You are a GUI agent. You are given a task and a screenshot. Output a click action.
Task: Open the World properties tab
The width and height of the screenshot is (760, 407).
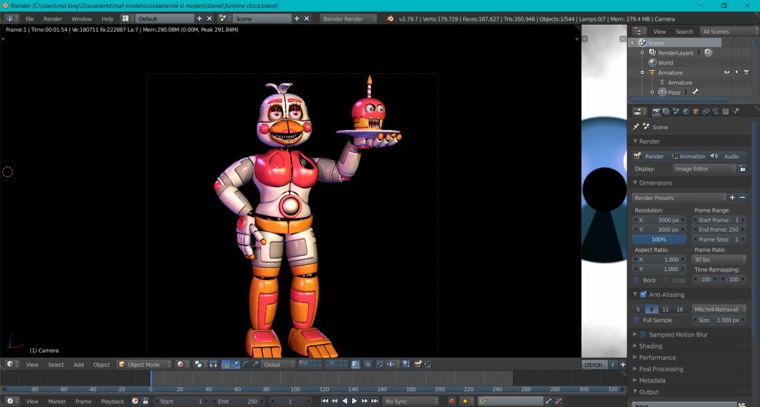click(x=686, y=112)
